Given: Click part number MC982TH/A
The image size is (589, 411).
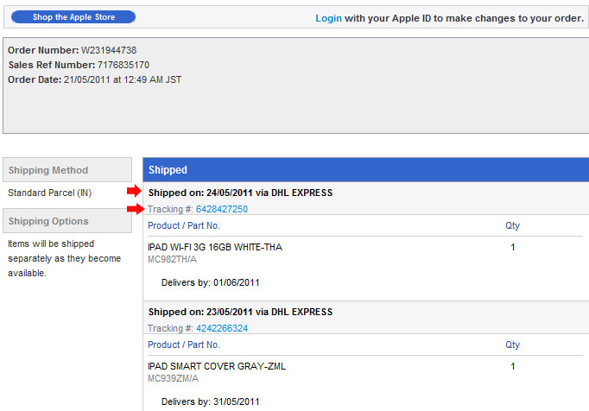Looking at the screenshot, I should [172, 259].
